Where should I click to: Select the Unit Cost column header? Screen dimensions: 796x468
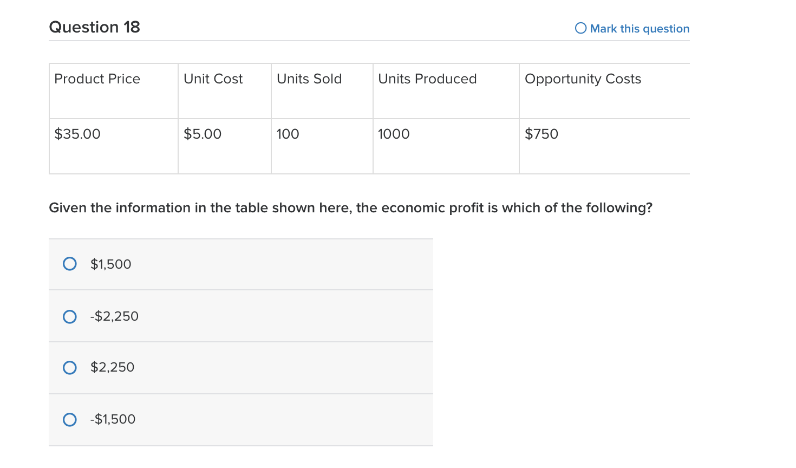tap(213, 79)
